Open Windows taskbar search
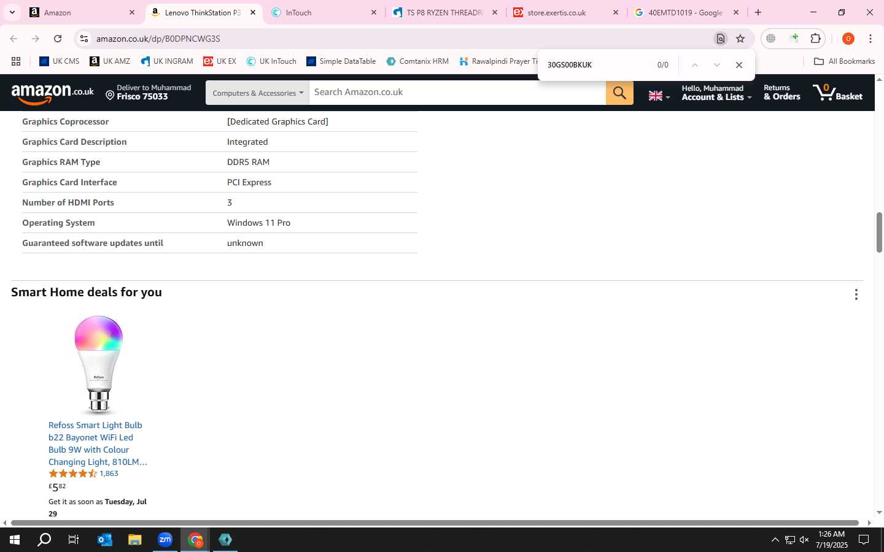The width and height of the screenshot is (884, 552). (x=44, y=540)
